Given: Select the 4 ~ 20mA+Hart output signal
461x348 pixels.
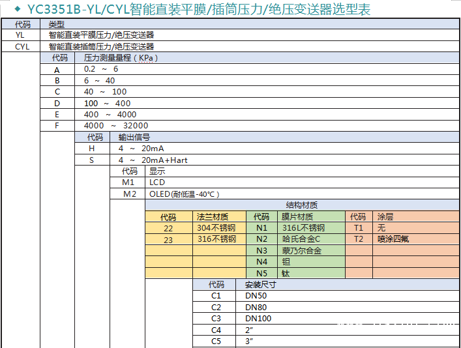Looking at the screenshot, I should 153,160.
